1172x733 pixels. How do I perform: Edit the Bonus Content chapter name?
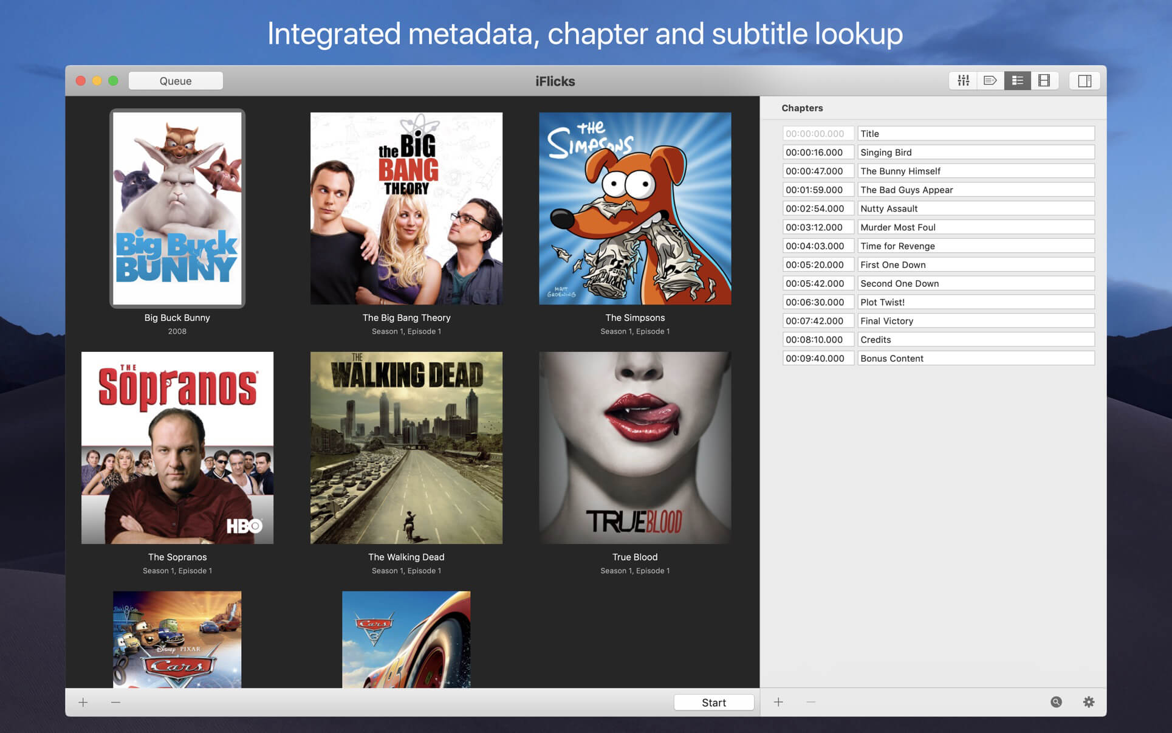pyautogui.click(x=975, y=359)
